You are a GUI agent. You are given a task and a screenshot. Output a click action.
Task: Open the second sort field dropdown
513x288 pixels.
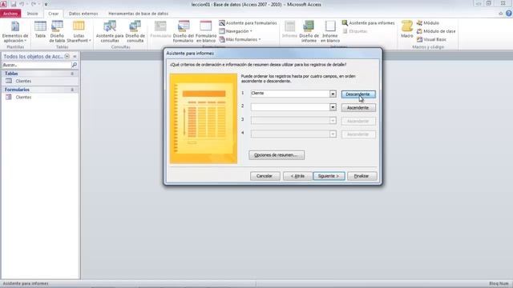coord(333,107)
